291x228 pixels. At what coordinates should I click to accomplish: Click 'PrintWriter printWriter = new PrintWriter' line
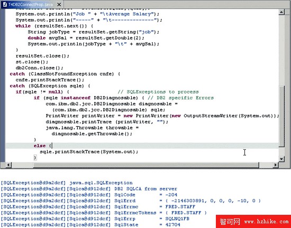(x=162, y=116)
